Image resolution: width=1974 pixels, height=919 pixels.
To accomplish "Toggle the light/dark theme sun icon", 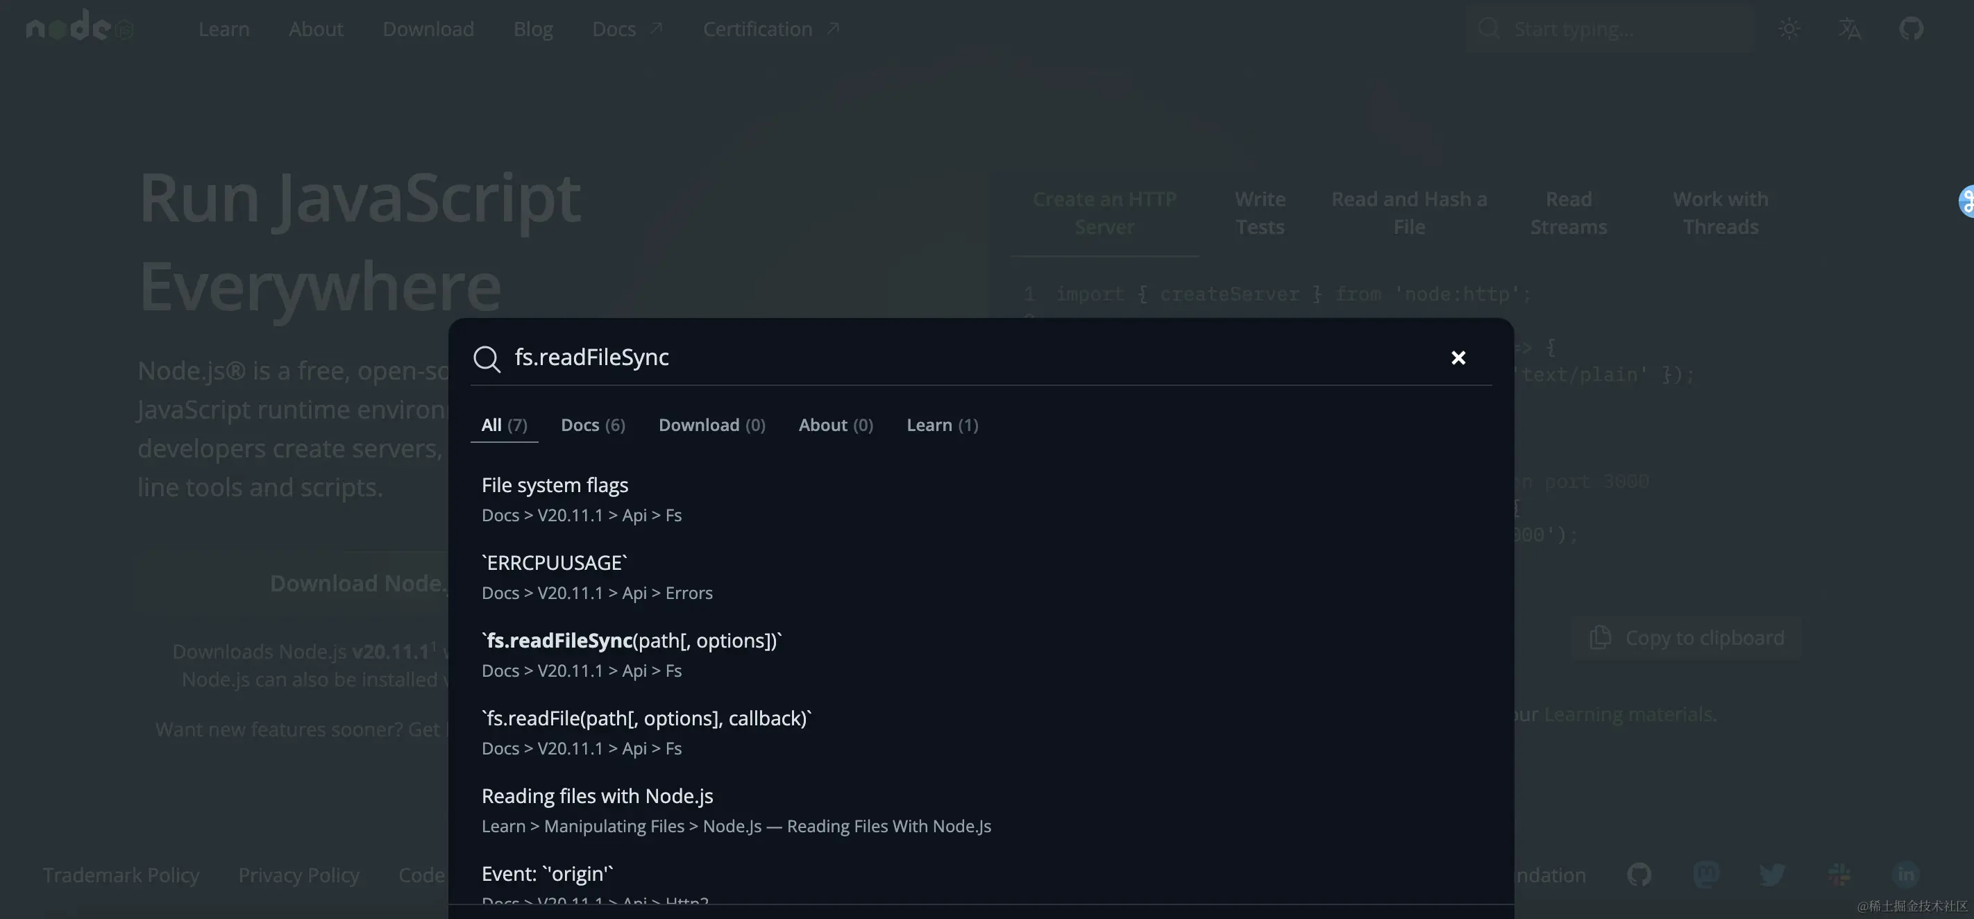I will point(1789,29).
